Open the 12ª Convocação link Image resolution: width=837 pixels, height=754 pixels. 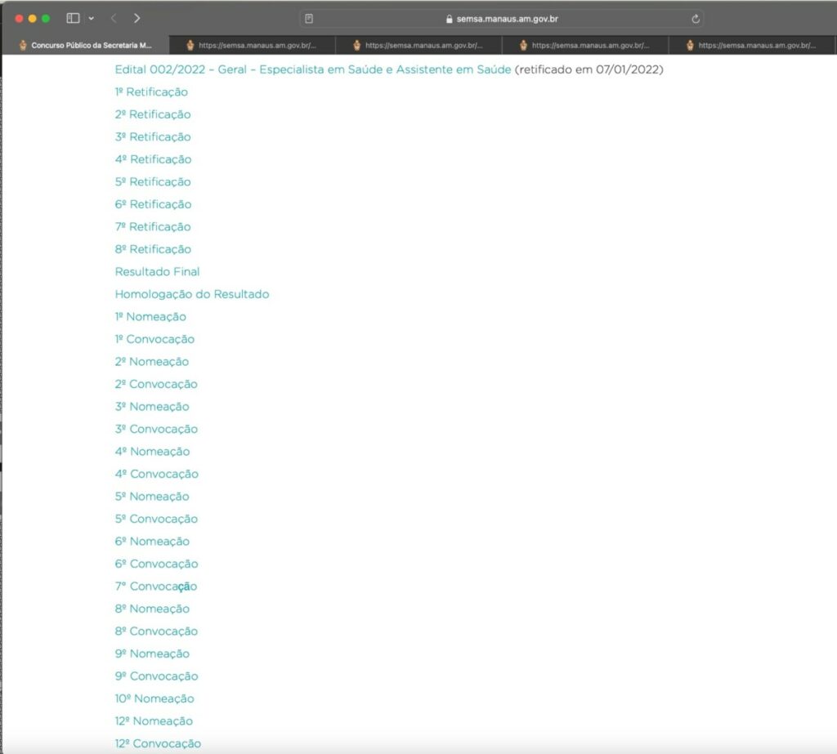tap(158, 743)
